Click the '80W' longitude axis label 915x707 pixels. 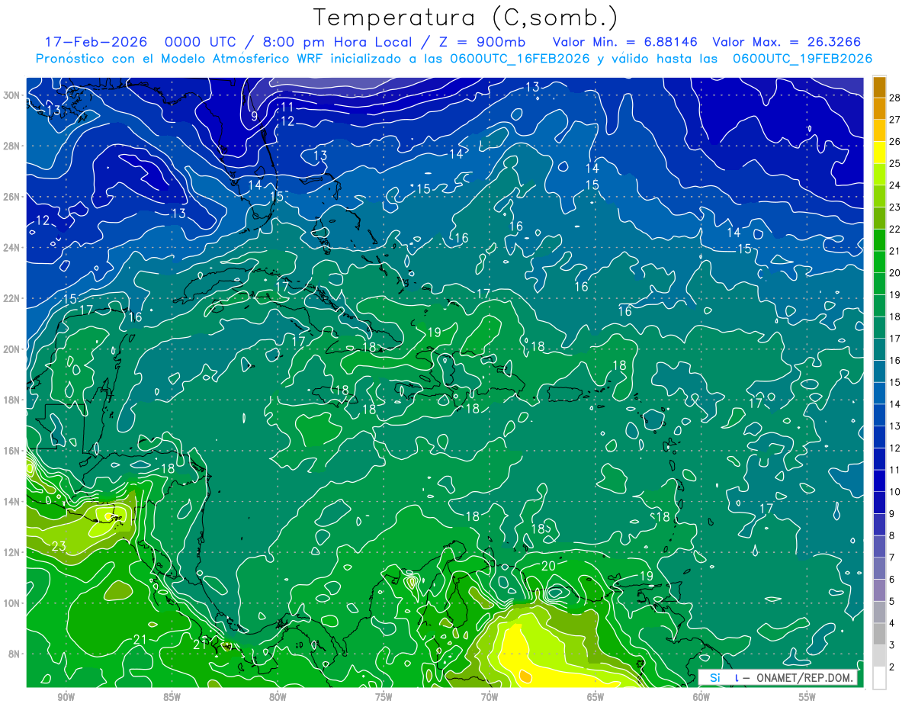[278, 696]
